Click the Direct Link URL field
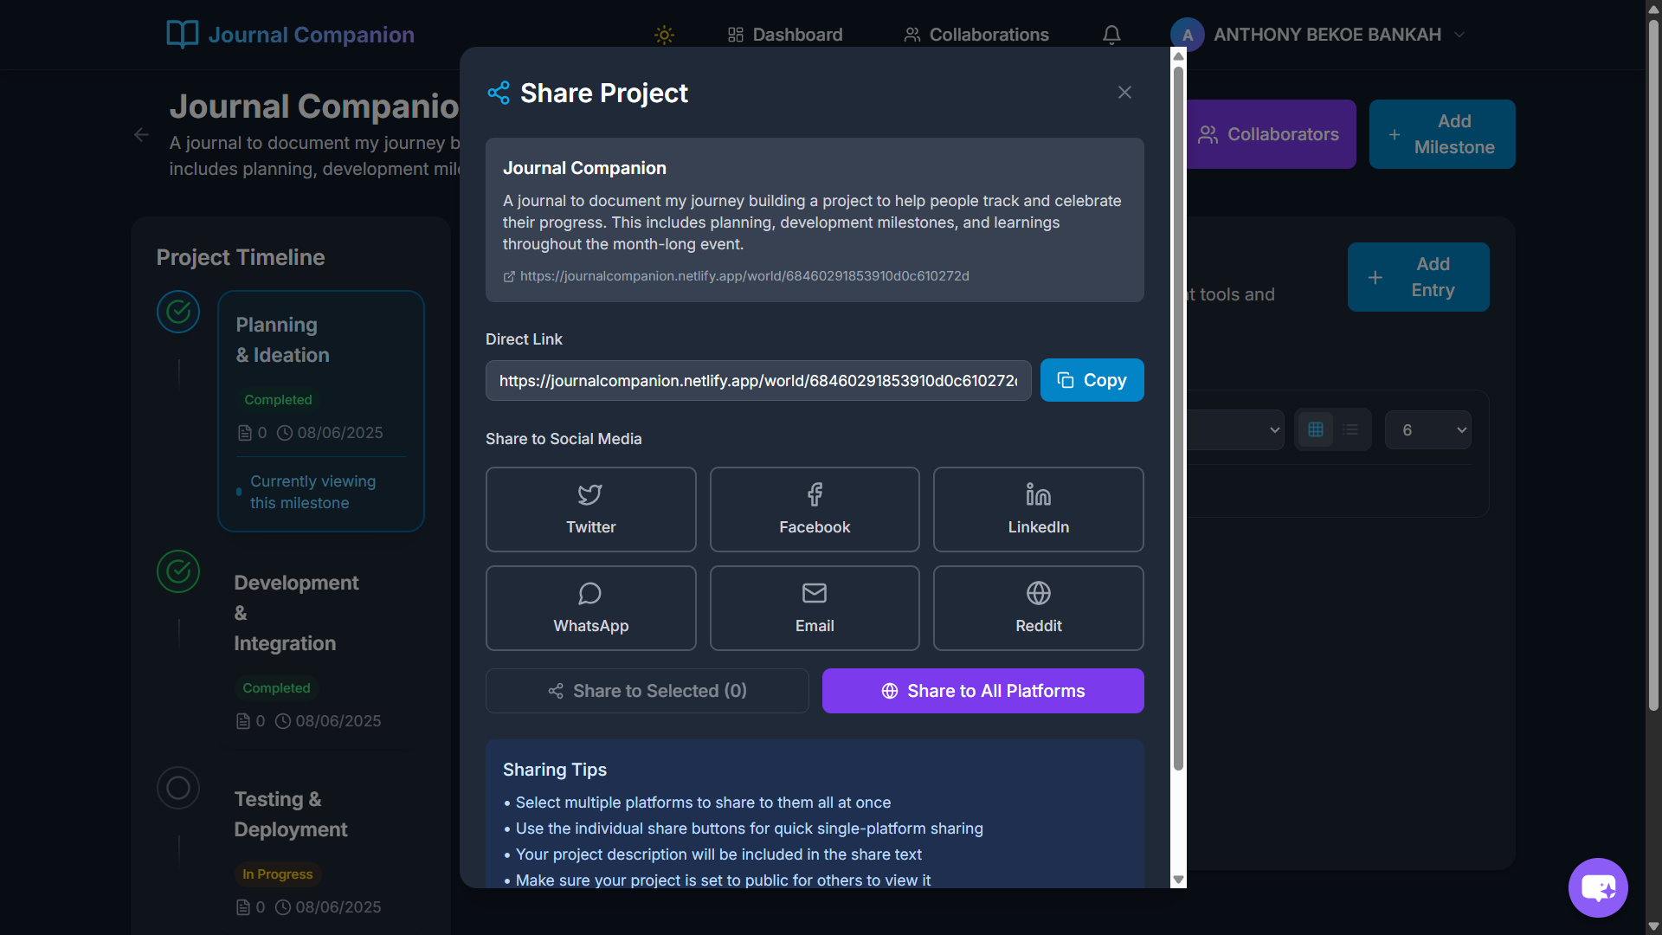 [757, 381]
